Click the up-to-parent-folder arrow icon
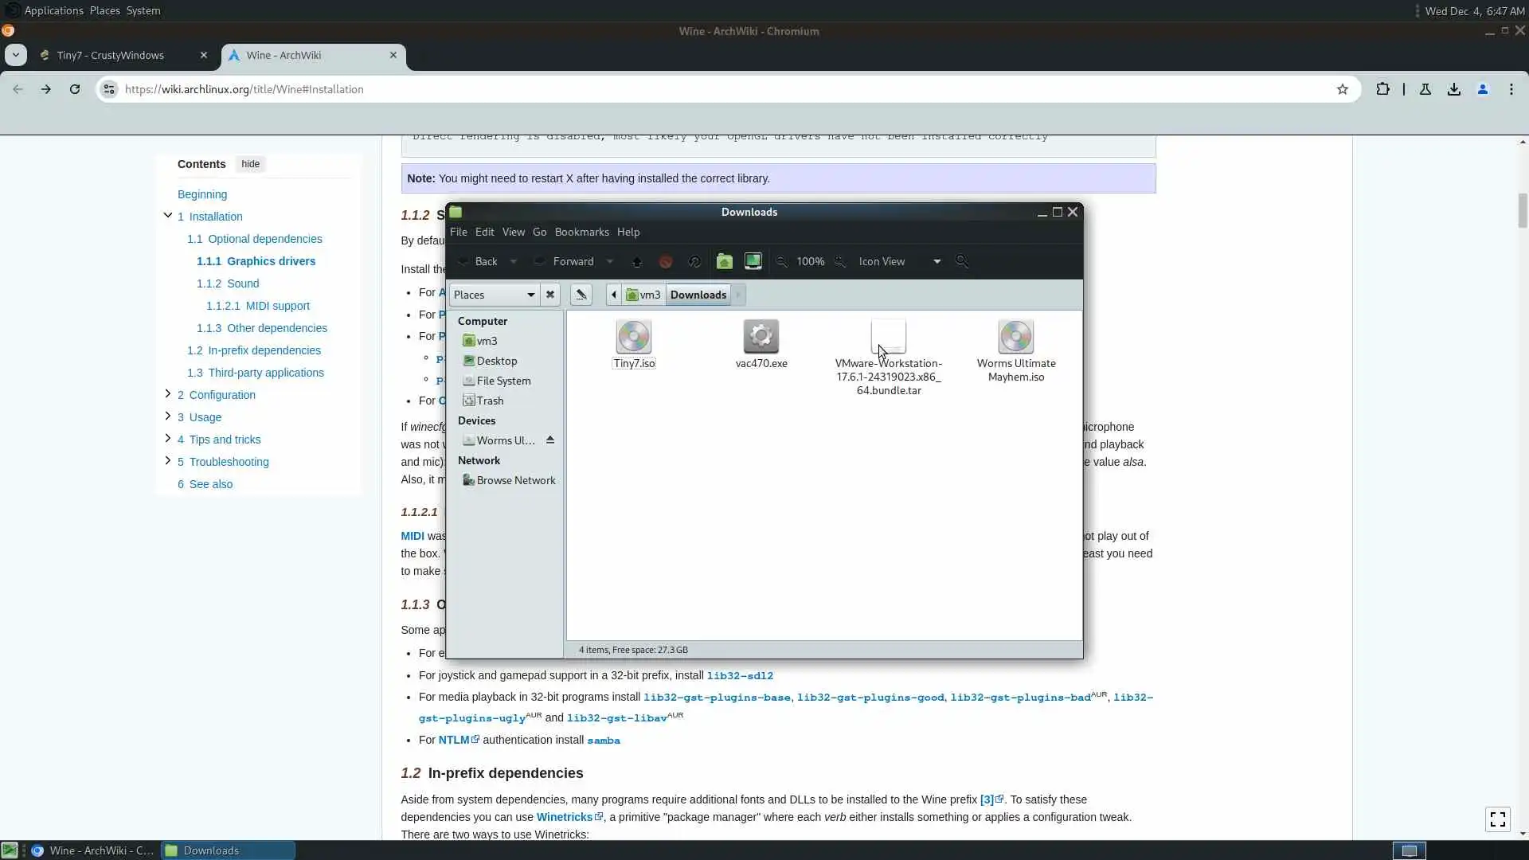The height and width of the screenshot is (860, 1529). coord(636,261)
